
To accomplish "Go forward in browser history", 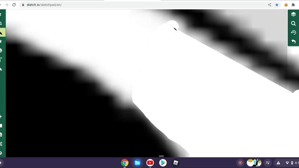I will click(x=7, y=5).
